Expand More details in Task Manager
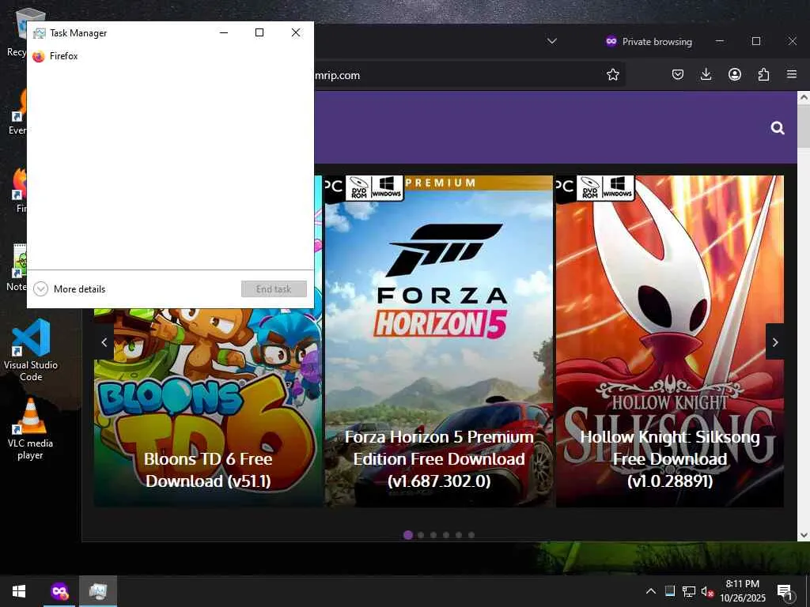 pyautogui.click(x=70, y=289)
